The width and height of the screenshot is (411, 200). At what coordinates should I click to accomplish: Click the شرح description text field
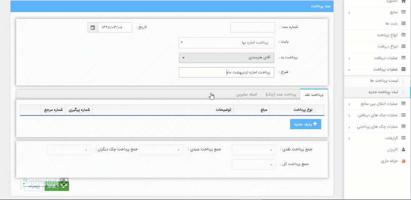point(226,72)
